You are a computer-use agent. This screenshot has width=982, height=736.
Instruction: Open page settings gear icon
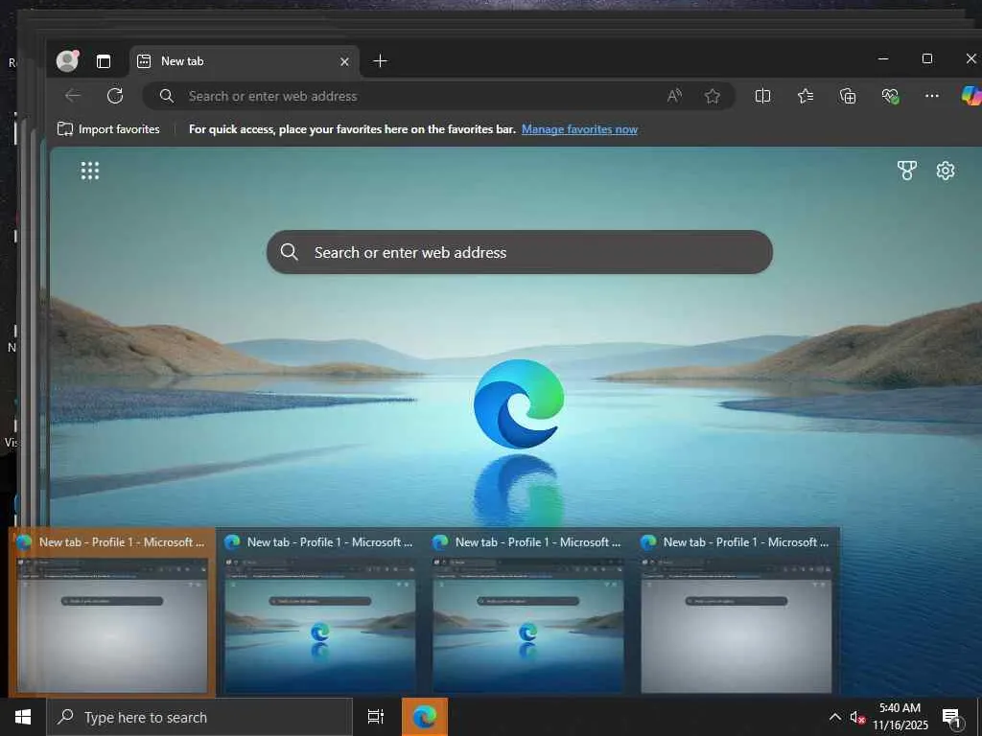pyautogui.click(x=945, y=171)
